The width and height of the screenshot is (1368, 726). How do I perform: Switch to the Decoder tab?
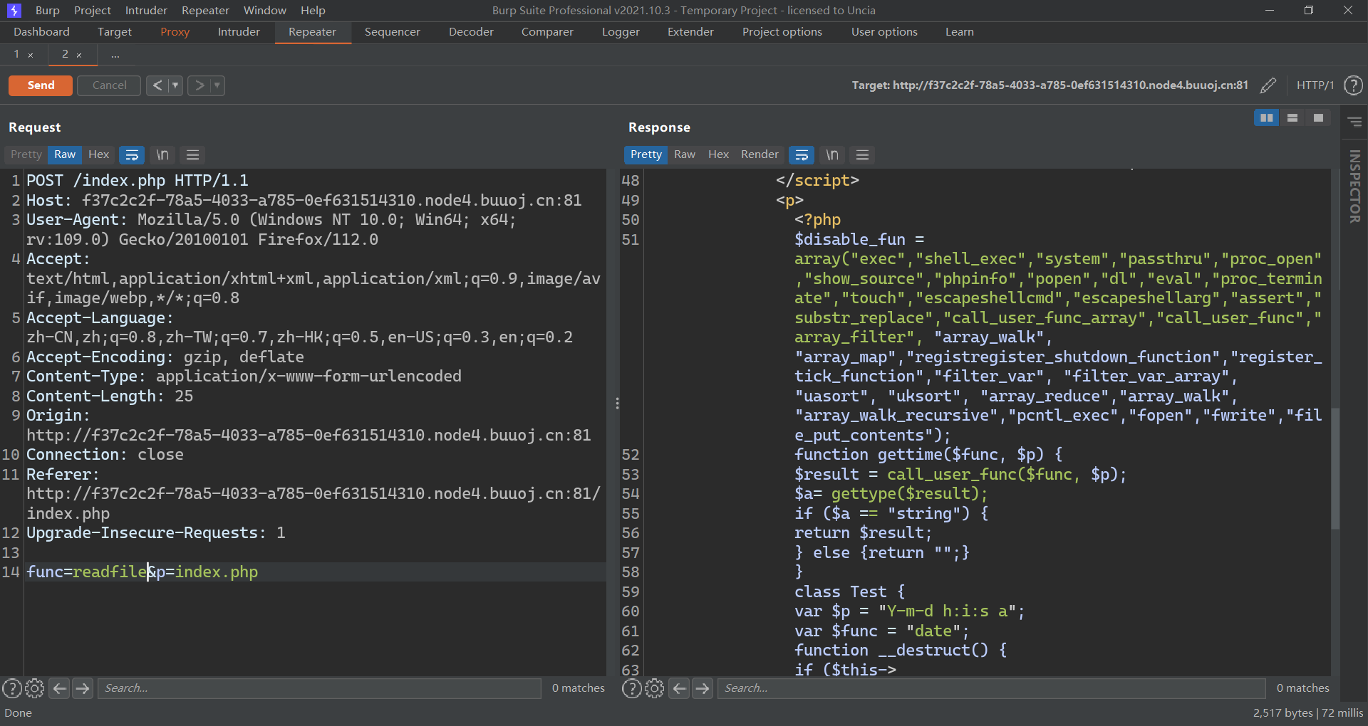[471, 32]
